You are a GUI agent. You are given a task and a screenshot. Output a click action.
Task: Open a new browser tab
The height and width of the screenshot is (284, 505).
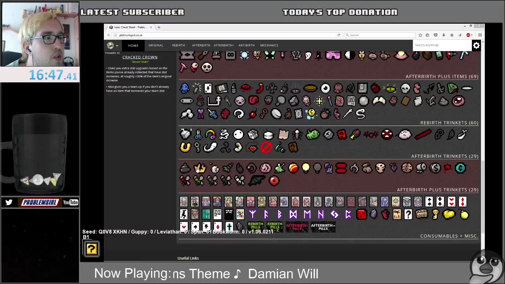(159, 27)
